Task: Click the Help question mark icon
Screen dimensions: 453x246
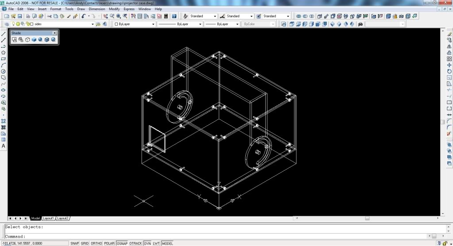Action: [x=174, y=16]
